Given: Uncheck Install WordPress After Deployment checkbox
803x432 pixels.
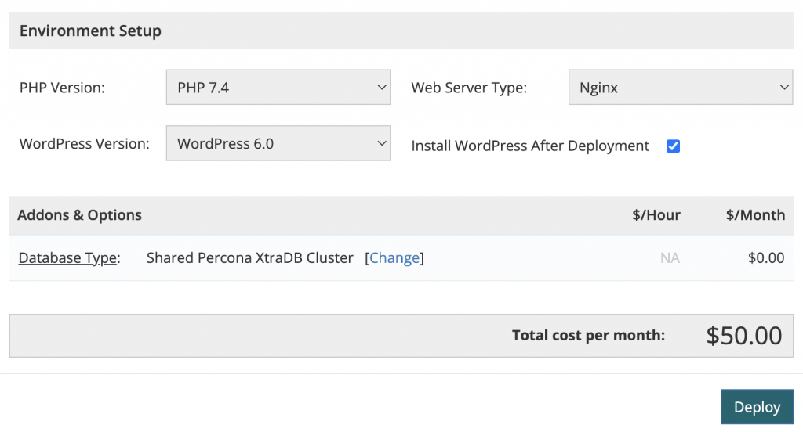Looking at the screenshot, I should (673, 146).
